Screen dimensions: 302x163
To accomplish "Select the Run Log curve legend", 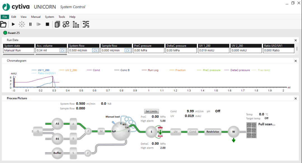I will click(x=150, y=70).
